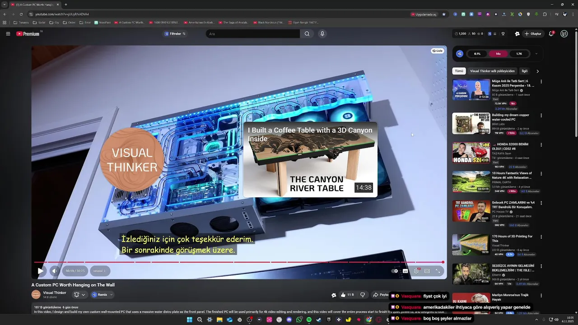578x325 pixels.
Task: Mute the video volume
Action: (x=54, y=271)
